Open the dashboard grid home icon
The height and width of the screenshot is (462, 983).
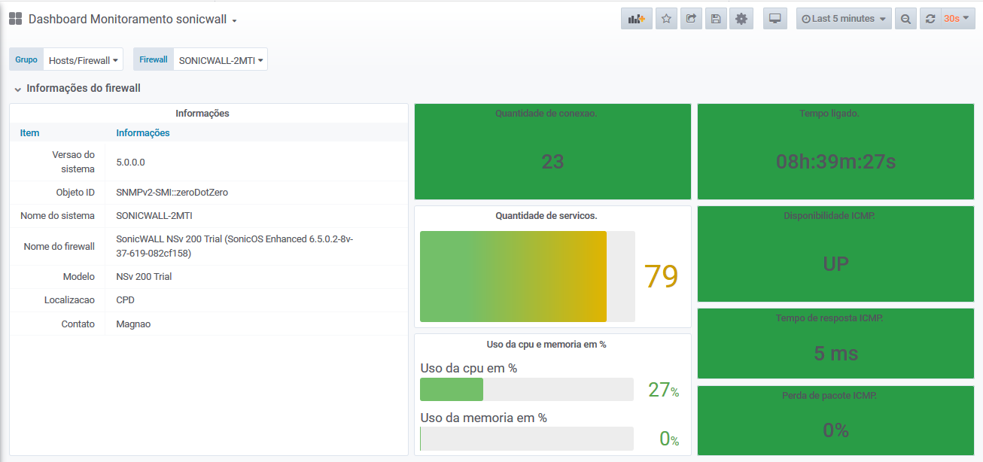click(15, 19)
